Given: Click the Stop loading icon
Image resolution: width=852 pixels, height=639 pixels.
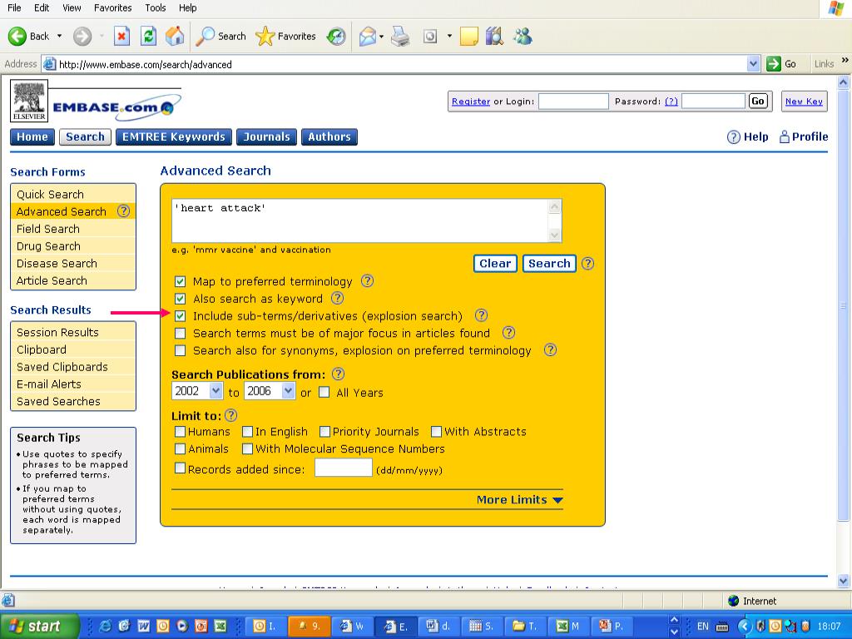Looking at the screenshot, I should 121,37.
